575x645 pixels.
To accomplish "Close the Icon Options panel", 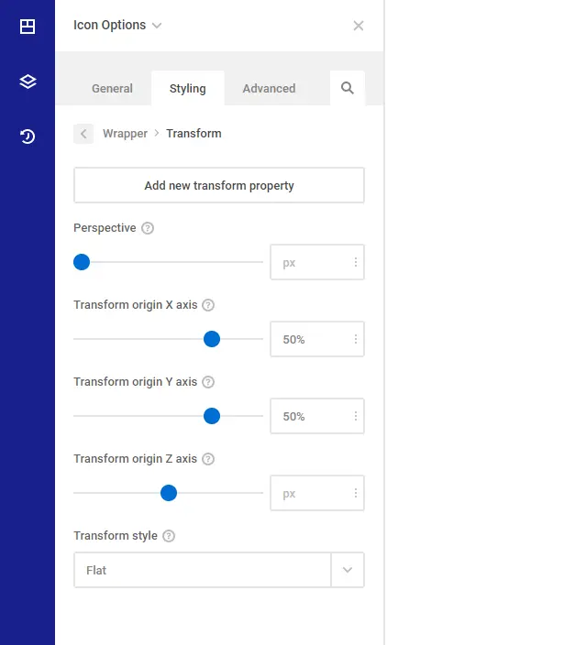I will (x=359, y=26).
